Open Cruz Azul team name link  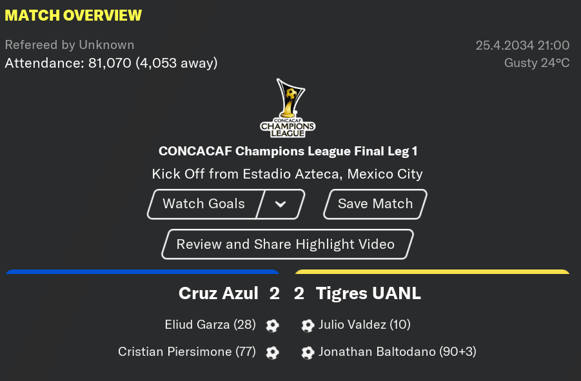pos(218,293)
